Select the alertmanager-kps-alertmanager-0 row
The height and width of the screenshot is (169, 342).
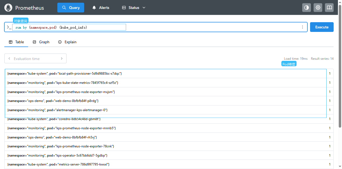[x=169, y=110]
